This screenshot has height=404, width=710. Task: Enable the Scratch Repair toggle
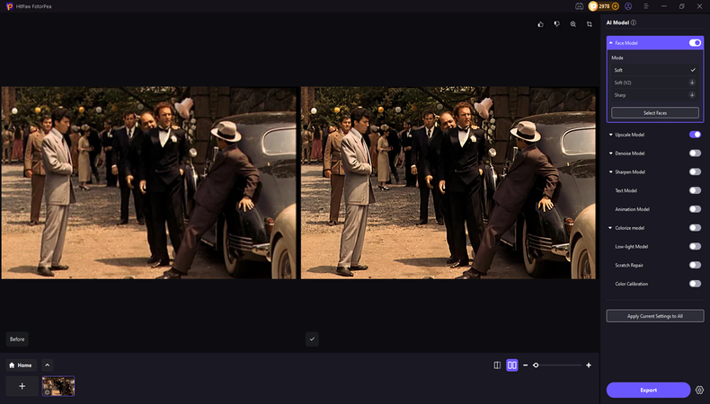[695, 265]
